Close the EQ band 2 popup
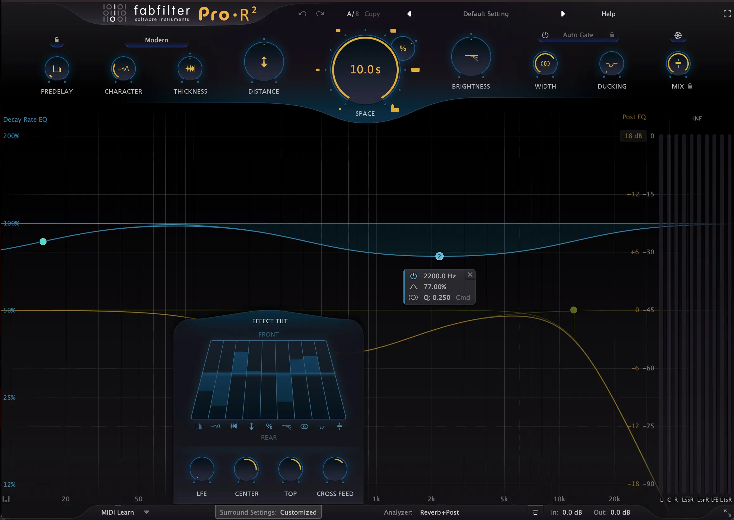 pos(470,275)
